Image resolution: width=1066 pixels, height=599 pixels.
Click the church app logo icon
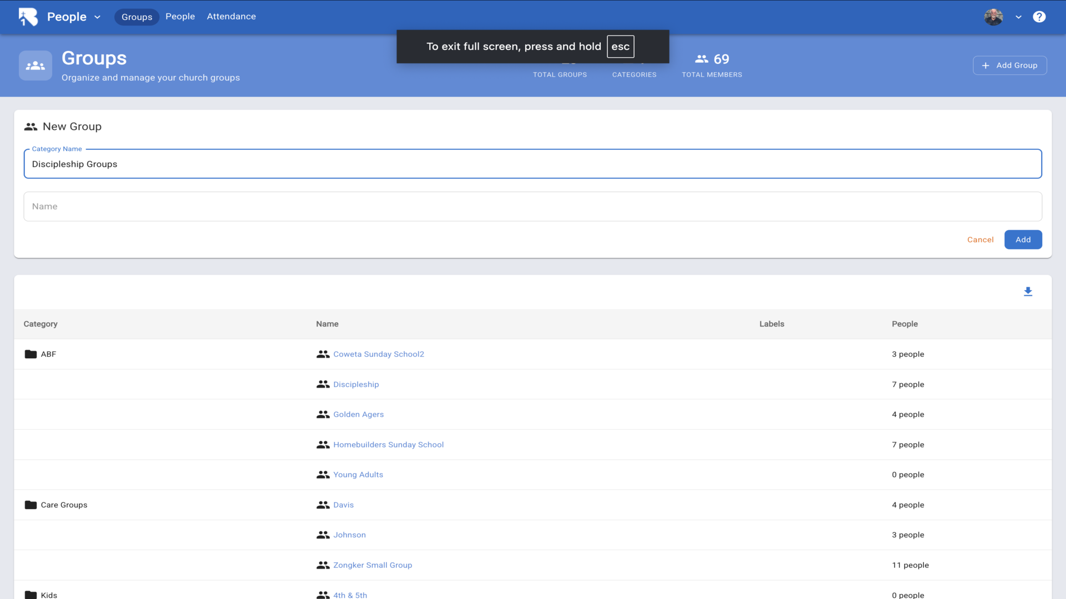[28, 17]
